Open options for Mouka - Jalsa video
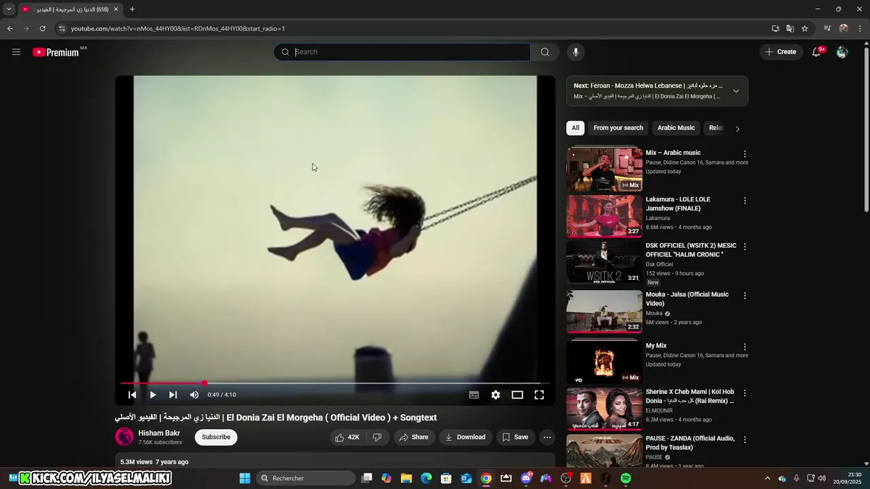Viewport: 870px width, 489px height. click(x=745, y=295)
